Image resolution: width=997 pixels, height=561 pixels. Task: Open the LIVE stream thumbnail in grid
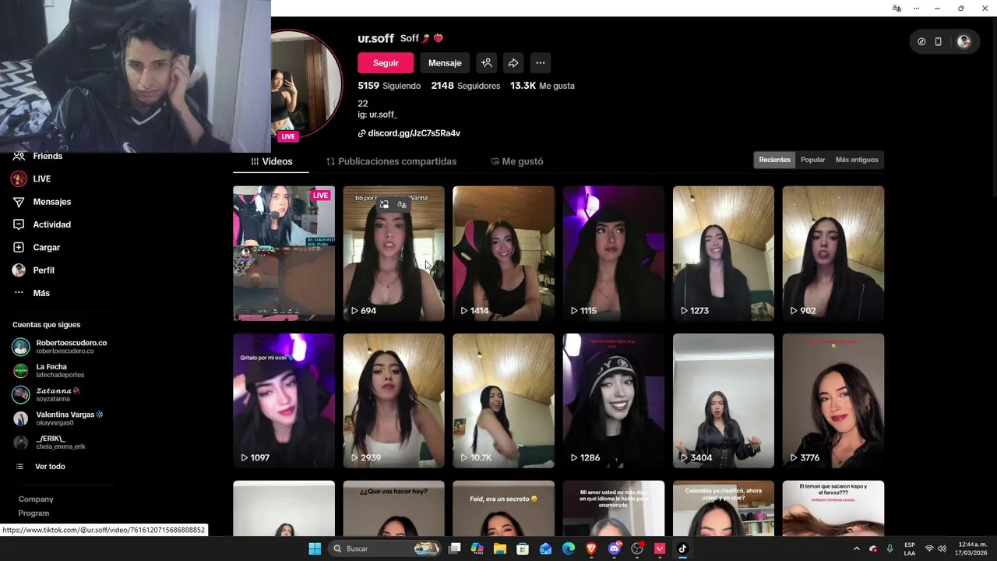(284, 253)
